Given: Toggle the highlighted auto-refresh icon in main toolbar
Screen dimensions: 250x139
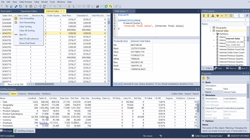Looking at the screenshot, I should (110, 6).
